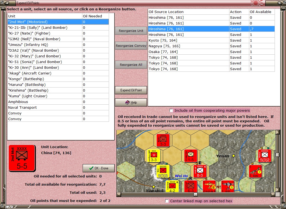Click the Oil Available column header
Screen dimensions: 286x209
tap(262, 12)
